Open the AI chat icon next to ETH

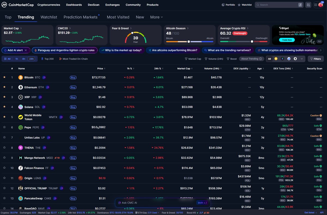point(47,87)
